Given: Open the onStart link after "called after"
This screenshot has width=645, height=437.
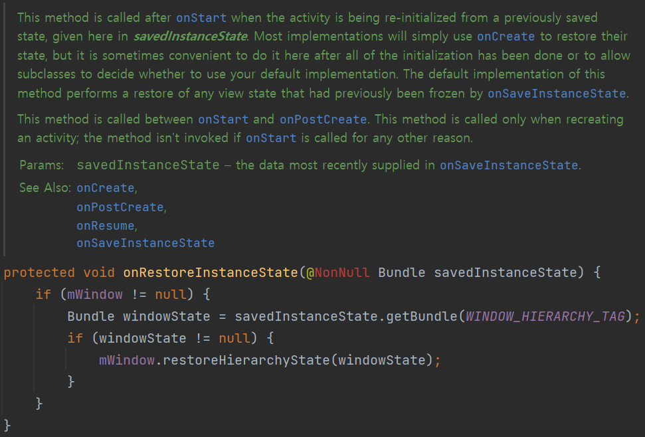Looking at the screenshot, I should coord(201,18).
